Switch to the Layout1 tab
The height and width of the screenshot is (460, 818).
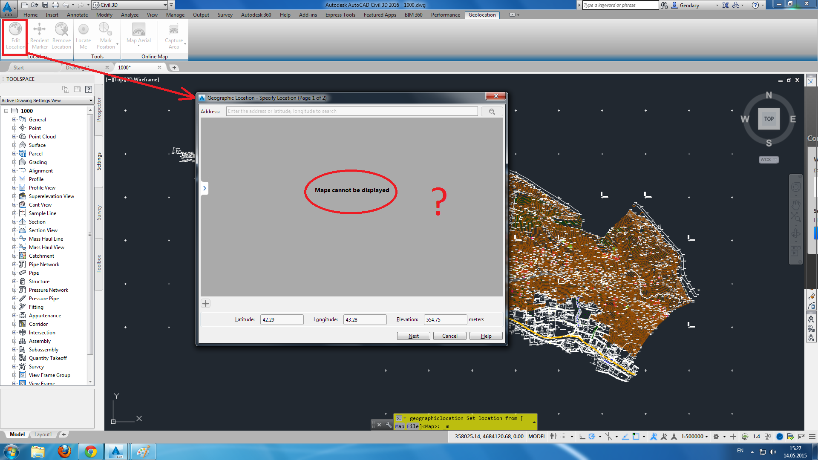coord(43,434)
